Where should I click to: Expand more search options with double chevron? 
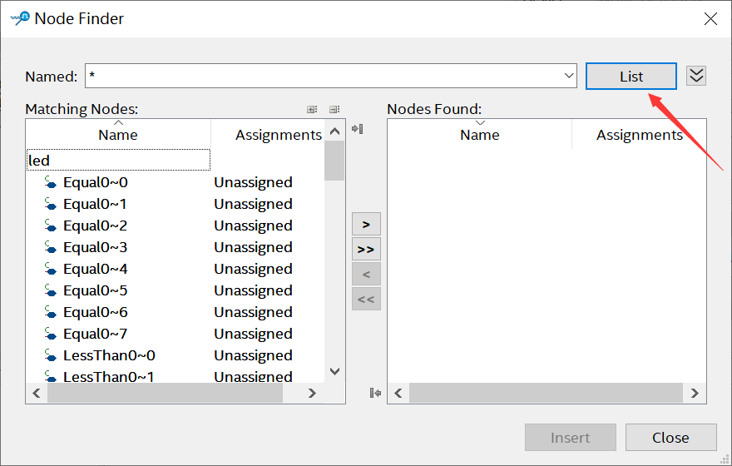click(x=697, y=76)
